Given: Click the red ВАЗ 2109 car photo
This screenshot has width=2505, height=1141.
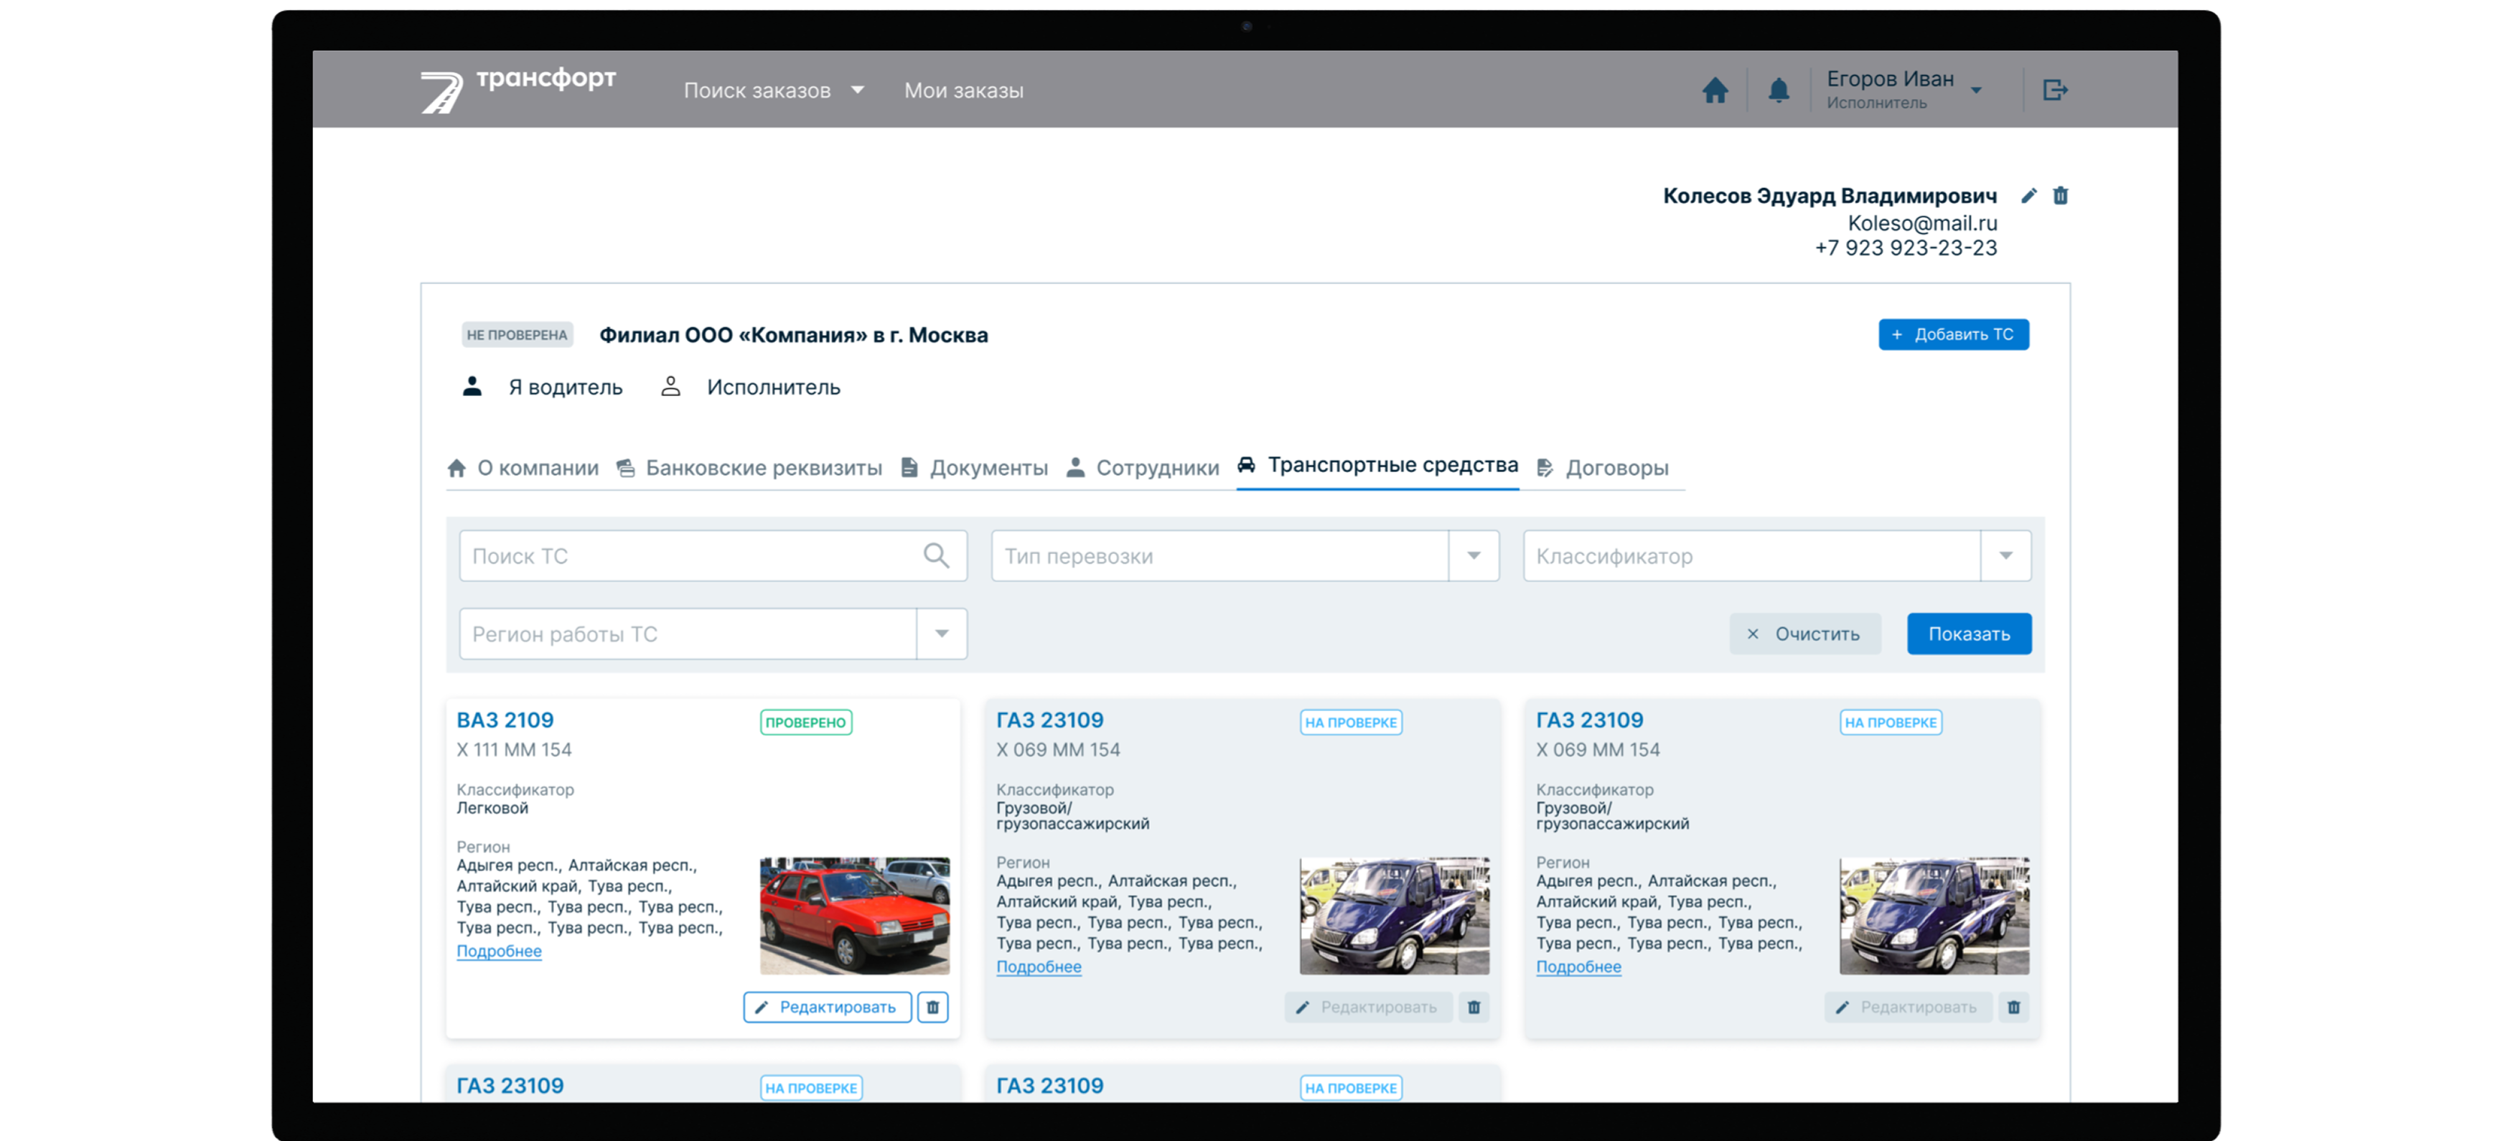Looking at the screenshot, I should point(854,916).
